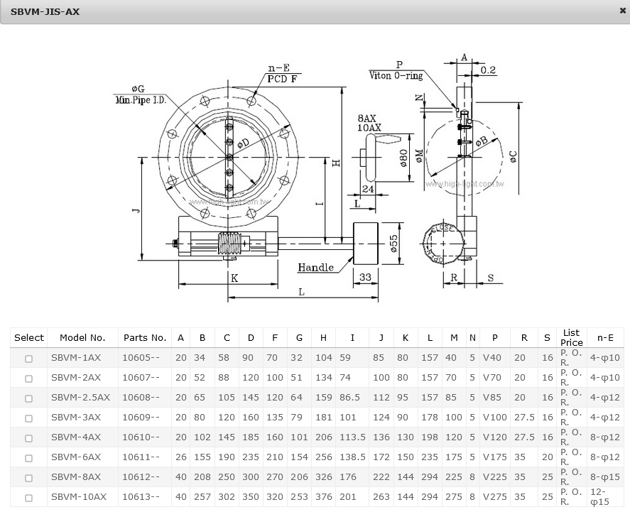Click the SBVM-JIS-AX dialog title
The image size is (630, 512).
(x=45, y=11)
